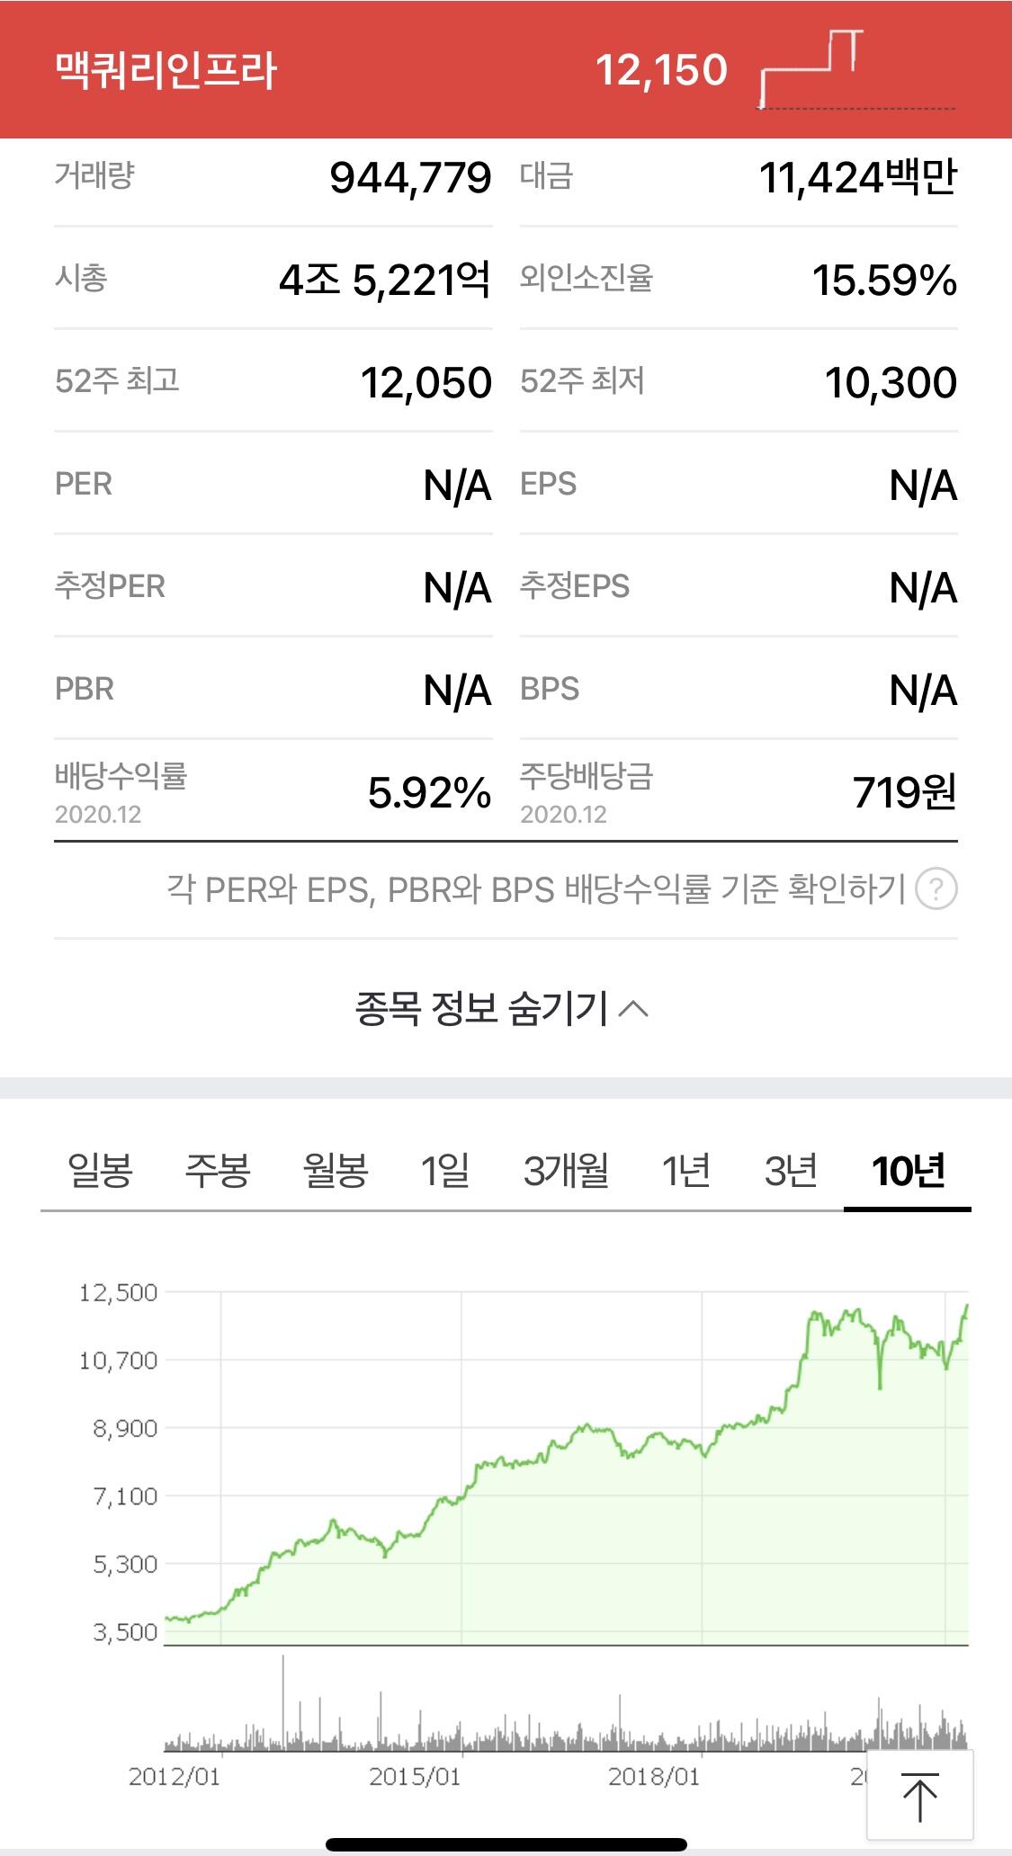This screenshot has height=1856, width=1012.
Task: Select the 월봉 monthly candle tab
Action: click(x=336, y=1171)
